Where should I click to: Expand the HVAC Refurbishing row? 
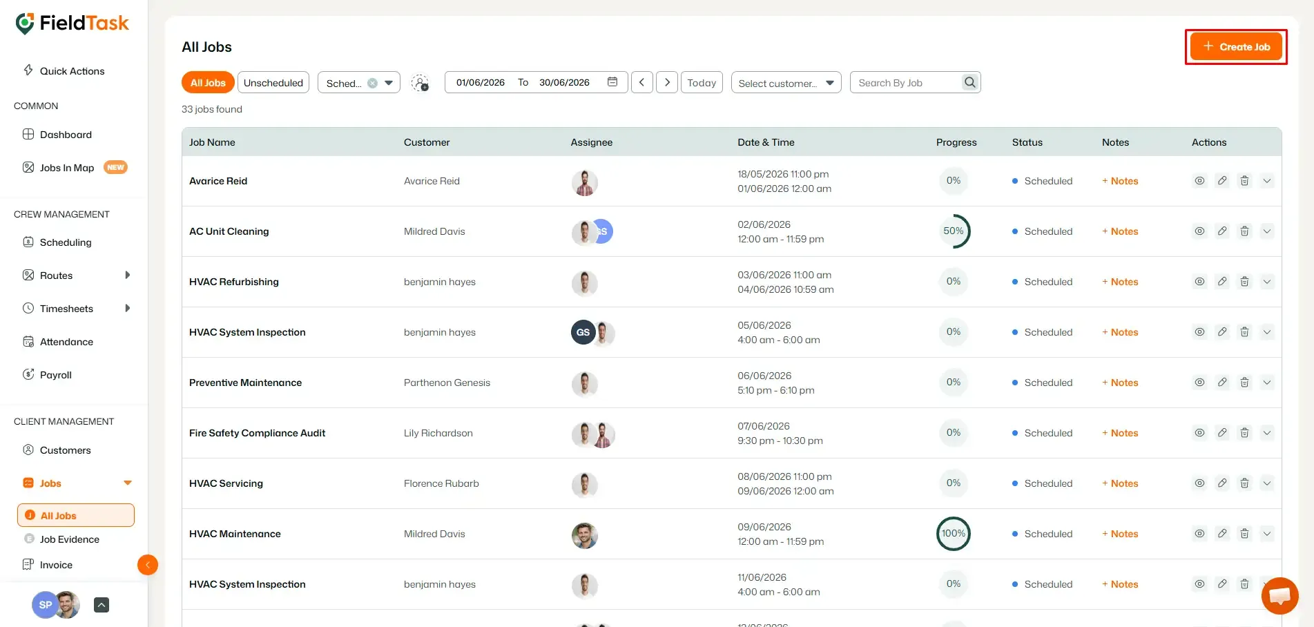click(1267, 282)
